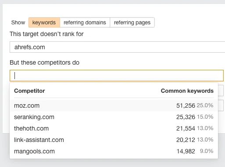The height and width of the screenshot is (167, 225).
Task: Click the Common keywords column header
Action: click(x=187, y=91)
